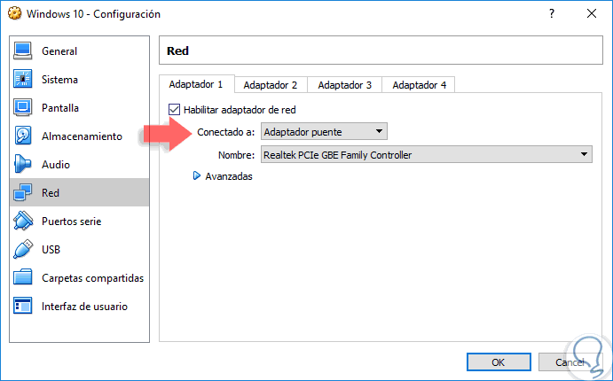Switch to the Adaptador 2 tab
This screenshot has height=381, width=613.
click(x=271, y=85)
